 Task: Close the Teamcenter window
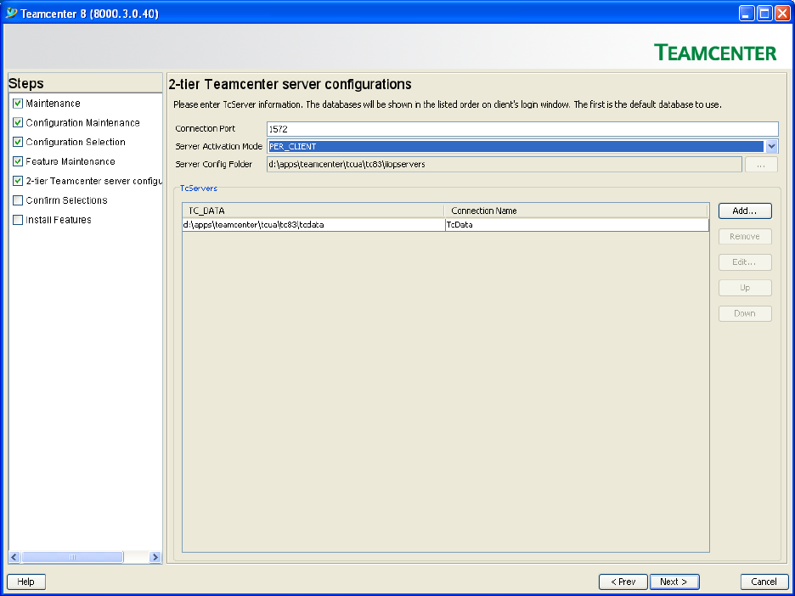pos(781,14)
